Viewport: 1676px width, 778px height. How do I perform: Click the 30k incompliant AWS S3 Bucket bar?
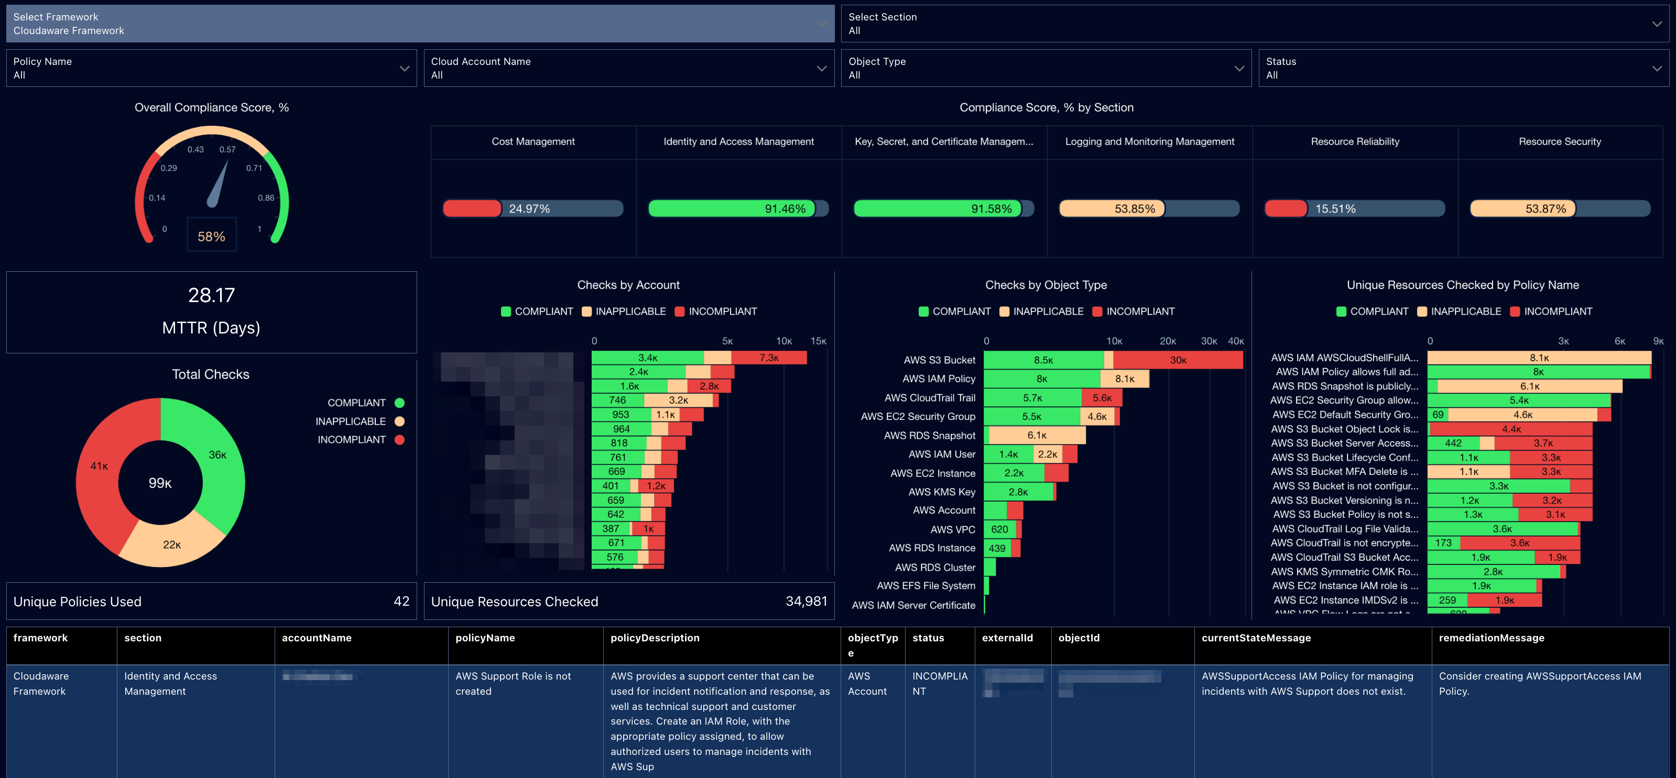pos(1178,360)
